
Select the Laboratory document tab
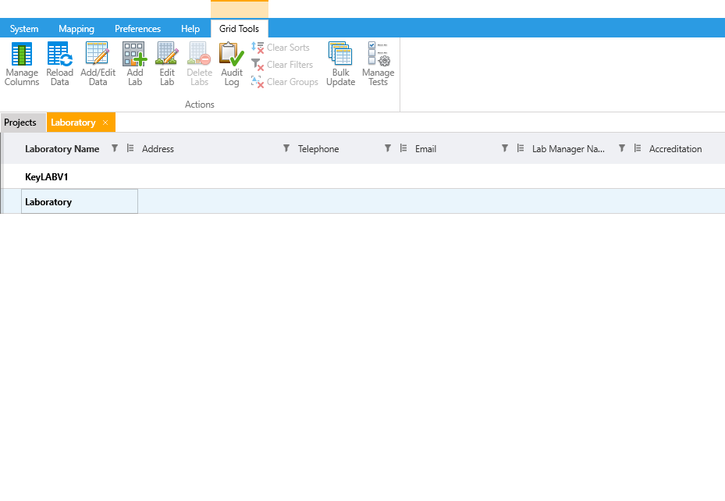coord(73,123)
